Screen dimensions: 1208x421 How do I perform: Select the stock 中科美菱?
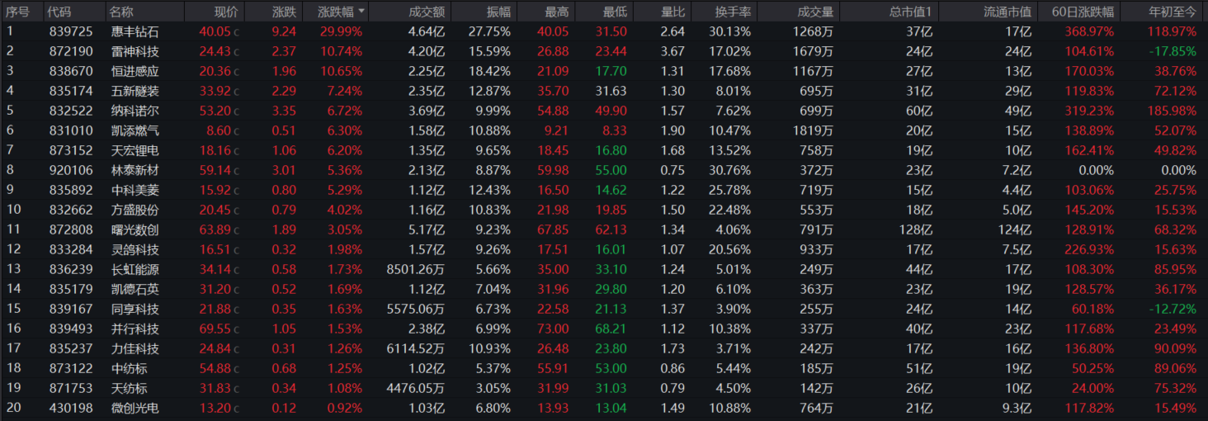click(x=135, y=190)
